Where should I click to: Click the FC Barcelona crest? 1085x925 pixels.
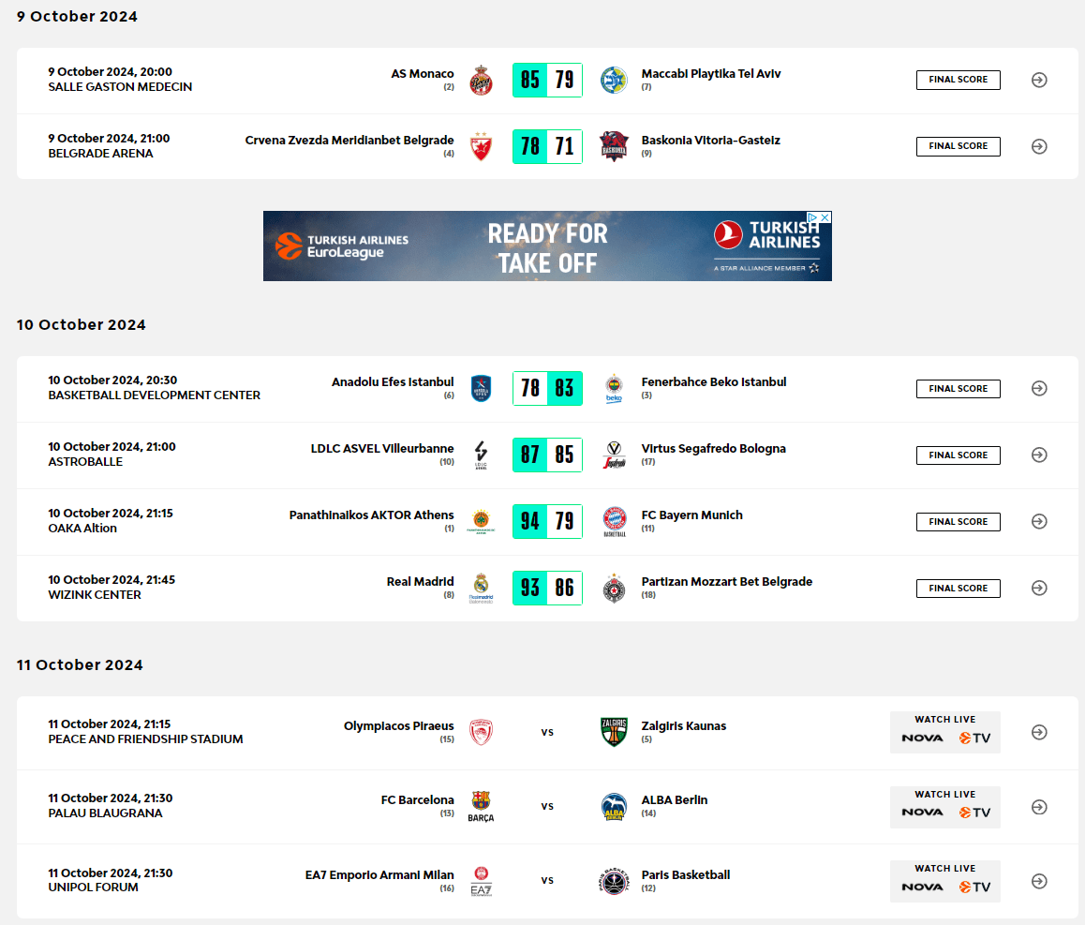(480, 806)
